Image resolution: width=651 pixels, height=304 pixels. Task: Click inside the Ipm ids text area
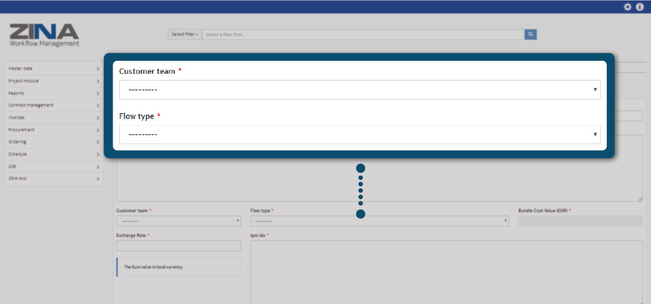pyautogui.click(x=446, y=271)
